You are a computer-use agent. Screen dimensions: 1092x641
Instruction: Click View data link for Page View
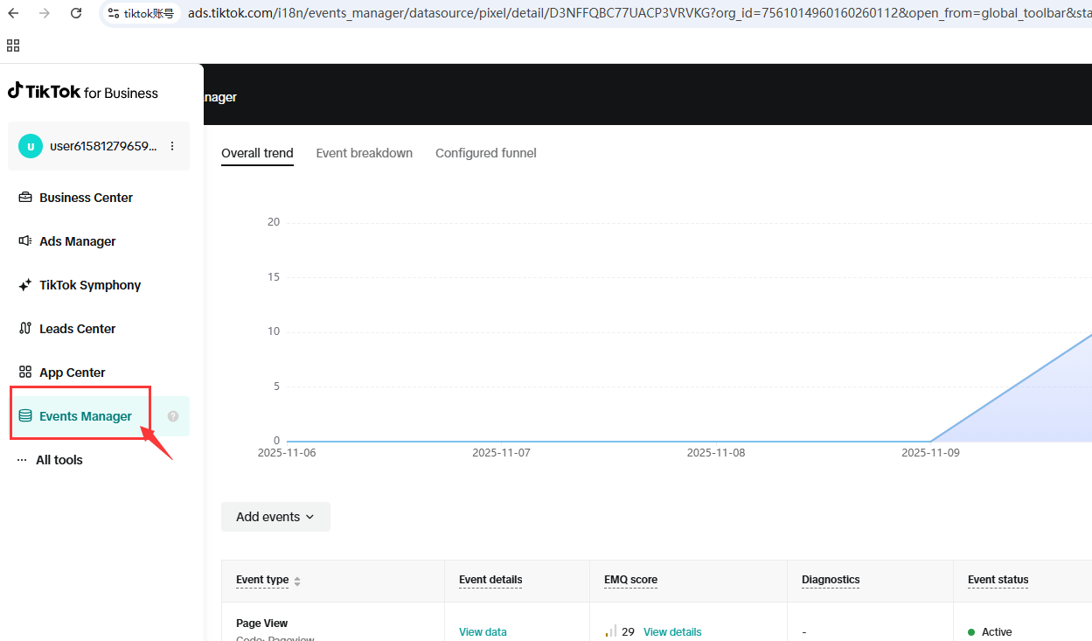coord(483,631)
